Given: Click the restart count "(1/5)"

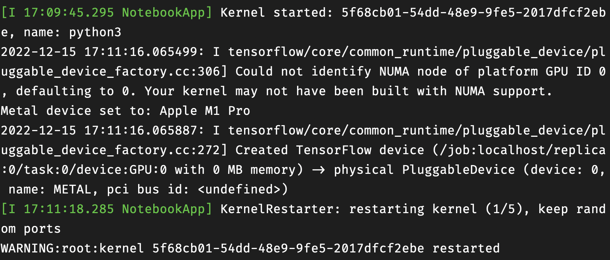Looking at the screenshot, I should click(x=503, y=209).
